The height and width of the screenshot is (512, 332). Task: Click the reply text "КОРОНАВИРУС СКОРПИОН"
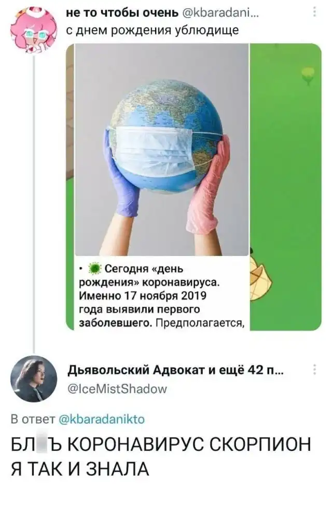click(x=190, y=444)
